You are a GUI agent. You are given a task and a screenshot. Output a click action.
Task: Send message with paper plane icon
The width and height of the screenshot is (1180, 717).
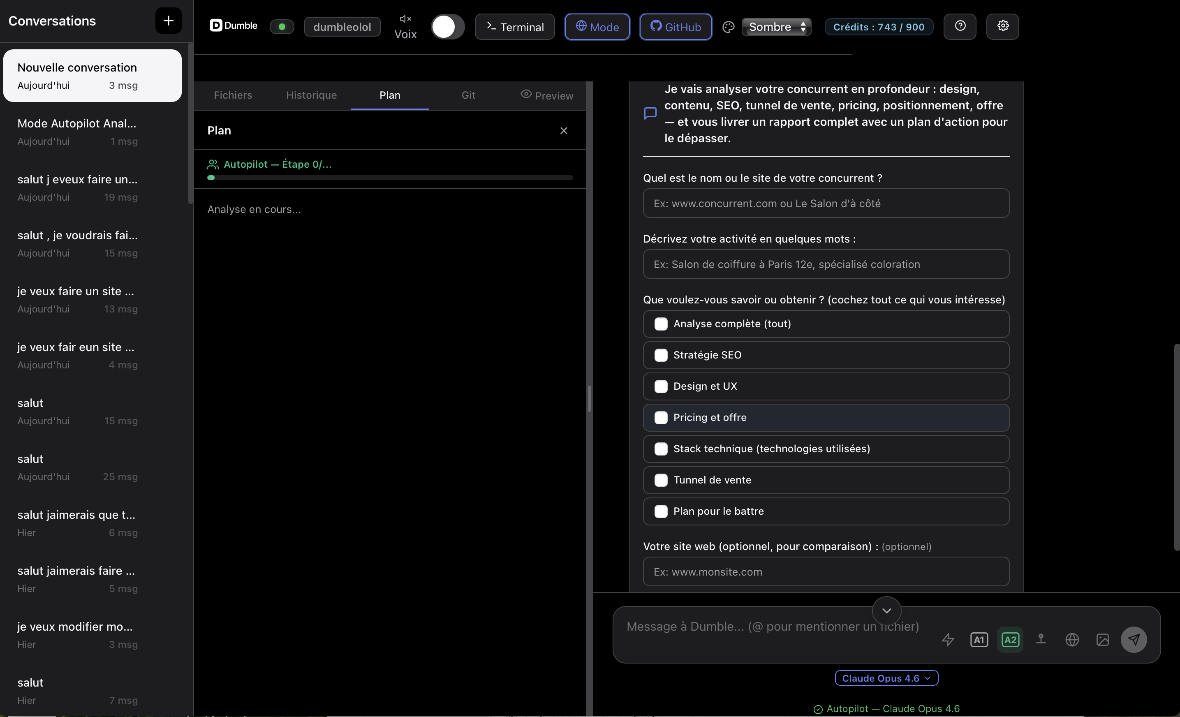click(x=1134, y=639)
